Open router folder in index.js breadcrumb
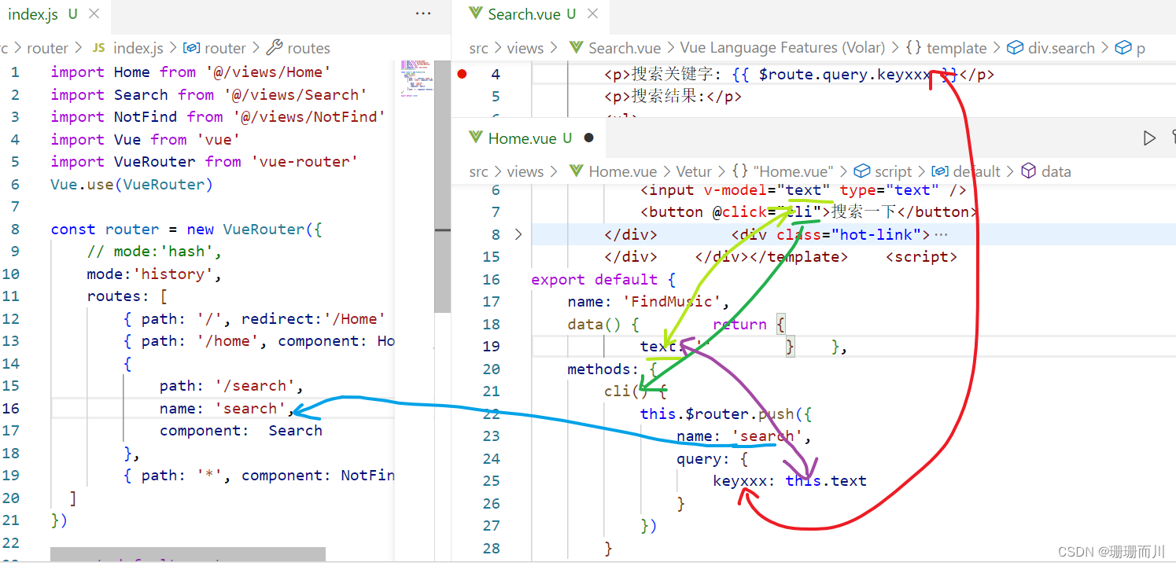Image resolution: width=1176 pixels, height=566 pixels. [47, 48]
